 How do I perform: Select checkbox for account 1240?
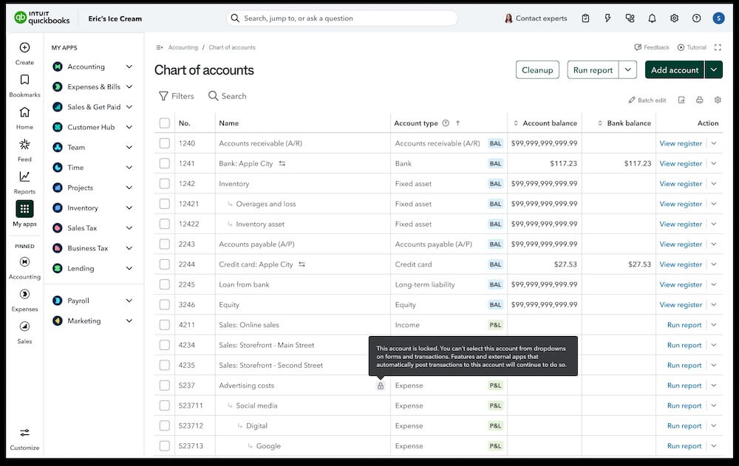(165, 143)
